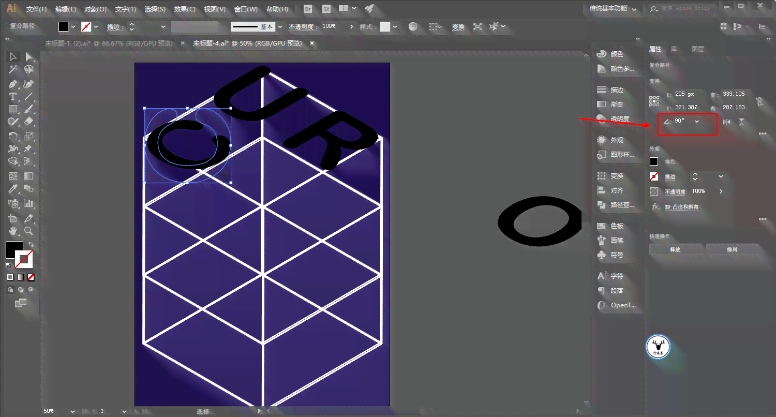Select the Pen tool
This screenshot has height=417, width=776.
click(x=13, y=84)
